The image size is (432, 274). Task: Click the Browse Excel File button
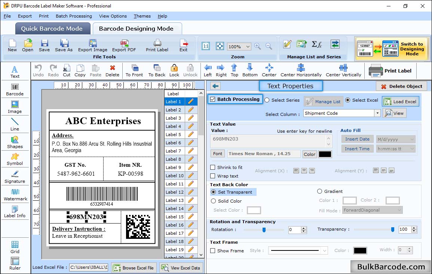(x=134, y=268)
